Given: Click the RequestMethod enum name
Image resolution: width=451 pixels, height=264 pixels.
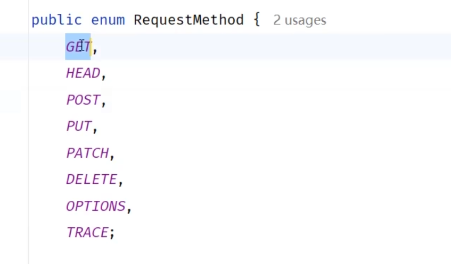Looking at the screenshot, I should point(188,20).
